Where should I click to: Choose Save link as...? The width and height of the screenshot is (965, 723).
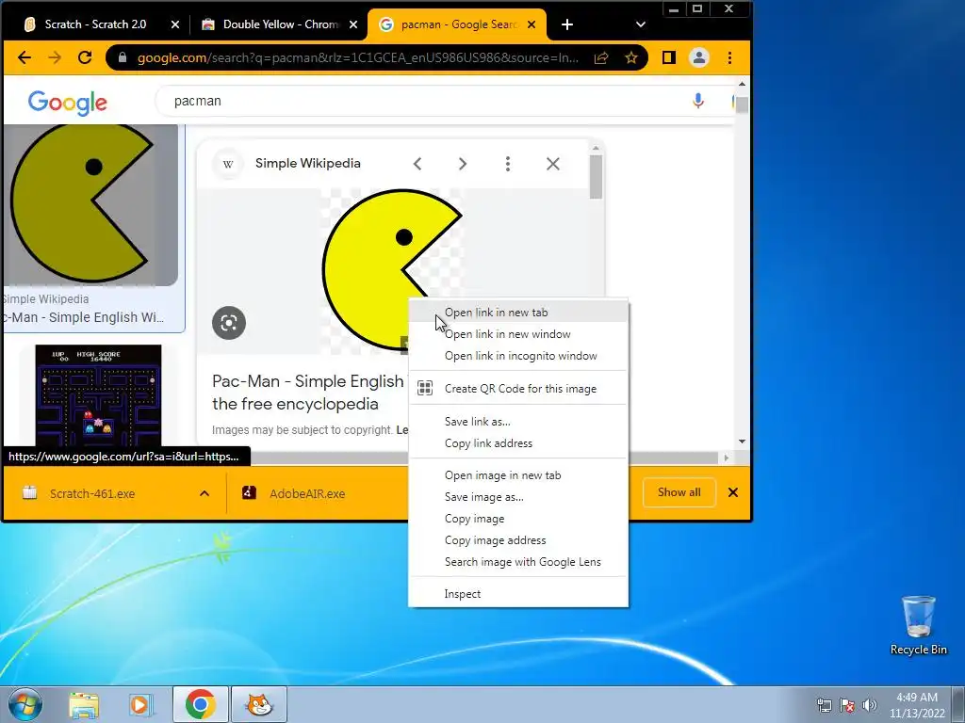pos(518,422)
